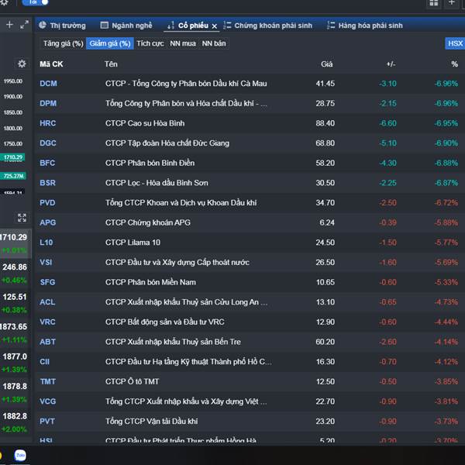This screenshot has width=465, height=465.
Task: Open the Hàng hóa phái sinh tab
Action: [365, 26]
